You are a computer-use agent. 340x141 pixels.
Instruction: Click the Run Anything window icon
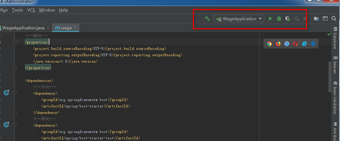click(325, 19)
